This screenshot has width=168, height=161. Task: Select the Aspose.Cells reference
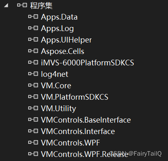click(63, 51)
